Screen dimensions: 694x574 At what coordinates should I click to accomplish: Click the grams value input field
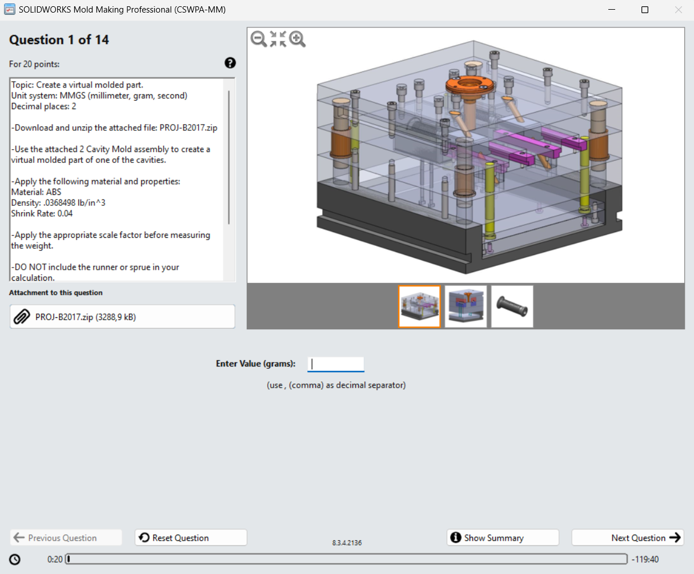(335, 364)
